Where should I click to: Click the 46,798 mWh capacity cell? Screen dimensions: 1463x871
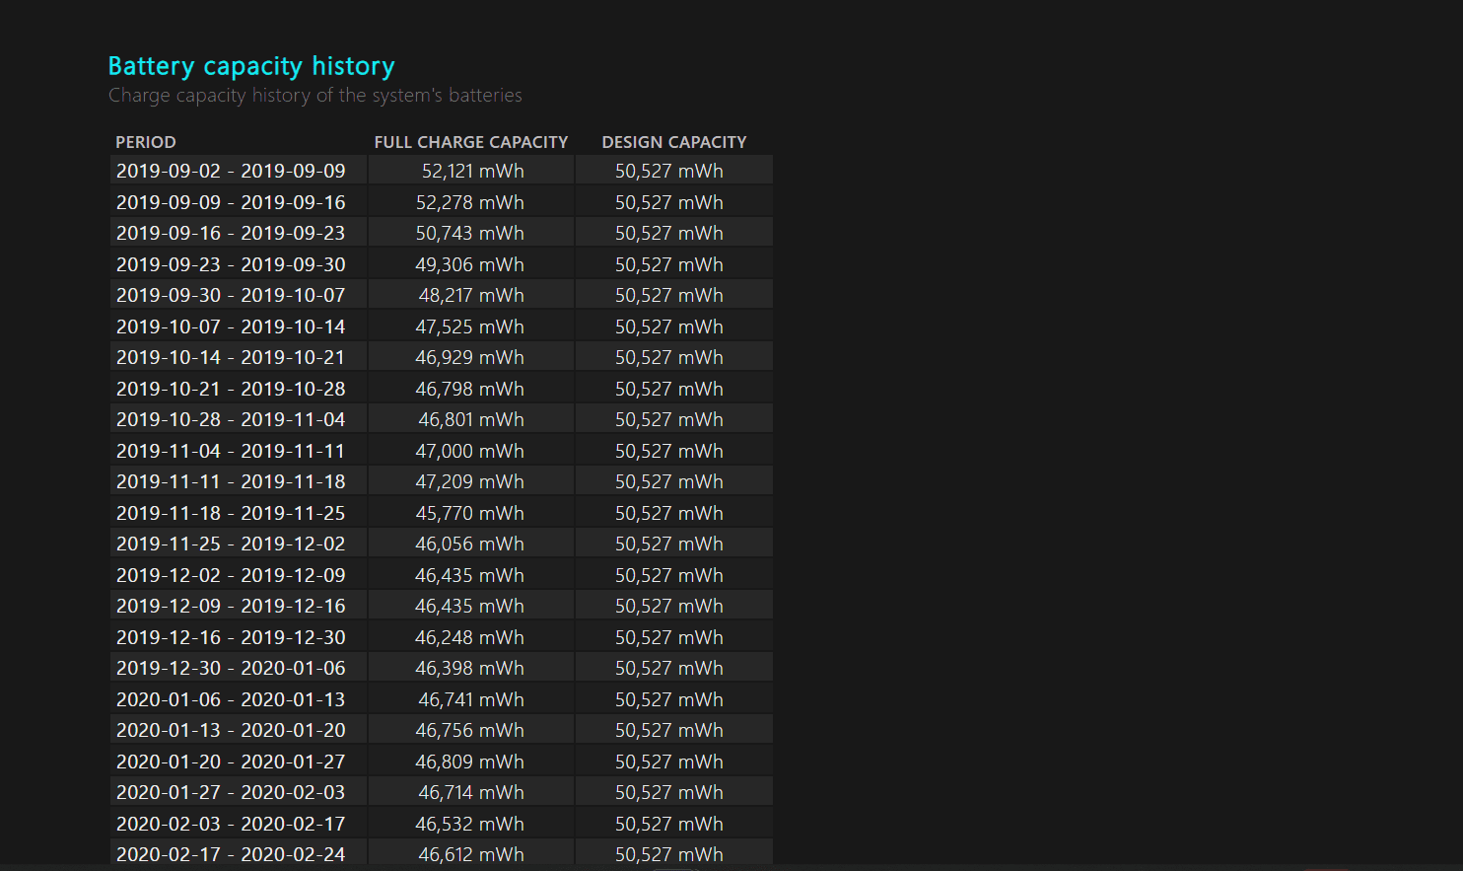pyautogui.click(x=470, y=389)
